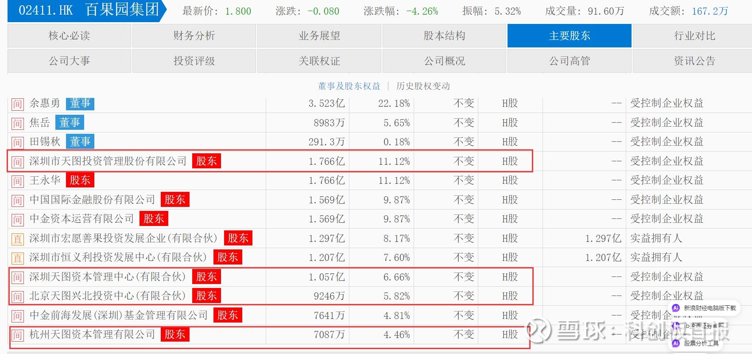Click the name 深圳天图资本管理中心(有限合伙)
This screenshot has width=752, height=354.
tap(108, 276)
